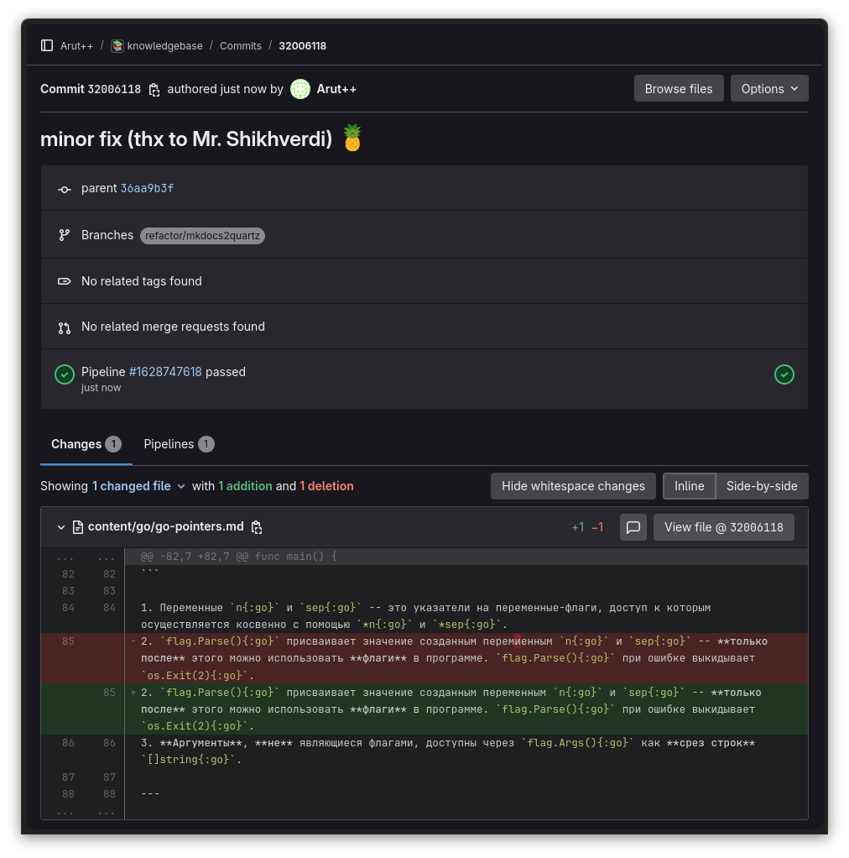This screenshot has width=849, height=858.
Task: Open comment on file speech bubble
Action: point(633,527)
